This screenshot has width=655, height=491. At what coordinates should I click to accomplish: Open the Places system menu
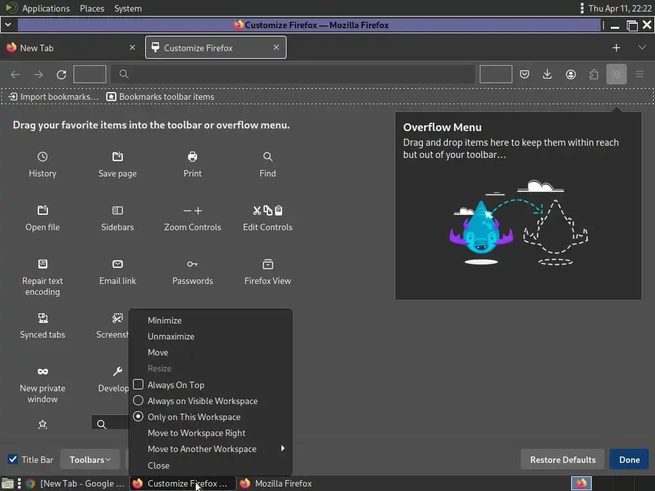click(92, 8)
